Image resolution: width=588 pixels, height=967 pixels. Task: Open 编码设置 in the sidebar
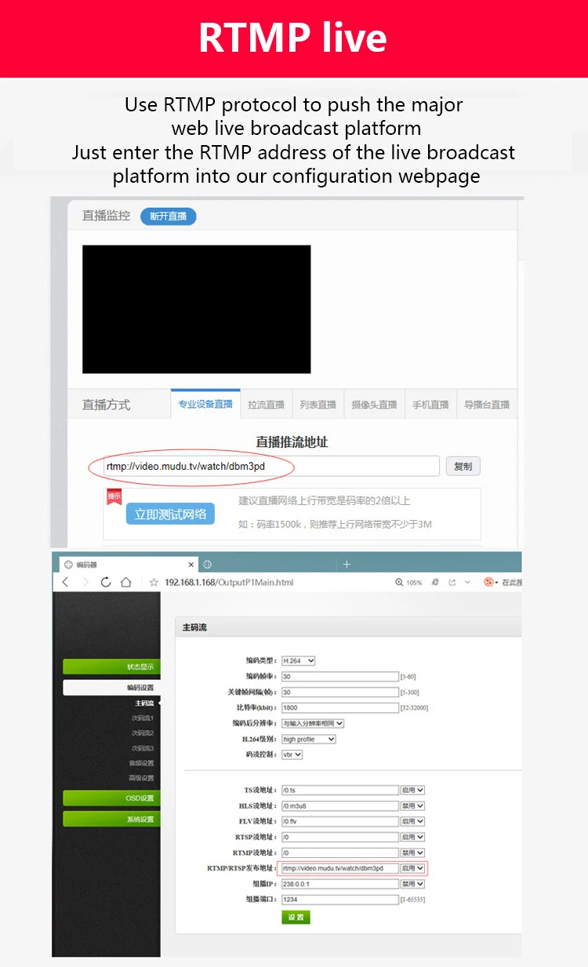coord(111,687)
